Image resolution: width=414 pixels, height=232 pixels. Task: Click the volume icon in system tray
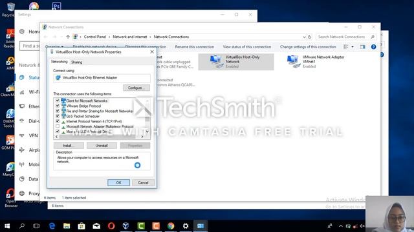pos(362,226)
